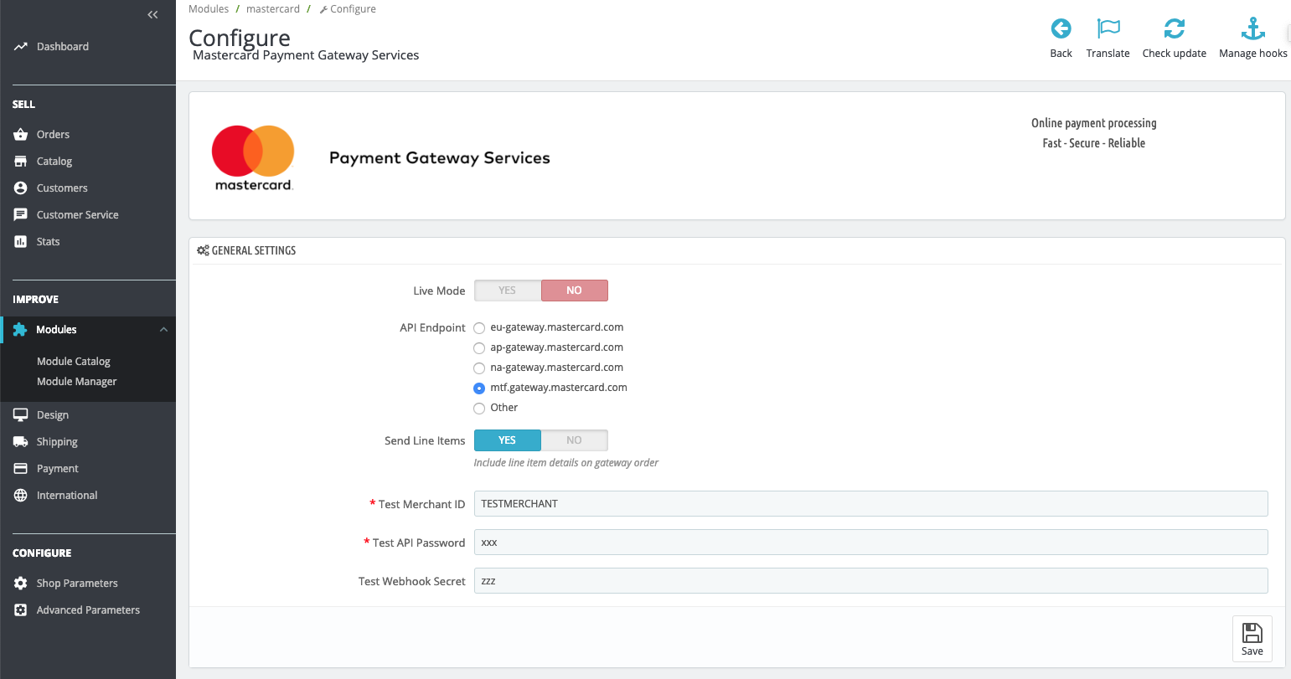Click 'Fast - Secure - Reliable' tagline
Screen dimensions: 1291x679
pos(1094,143)
